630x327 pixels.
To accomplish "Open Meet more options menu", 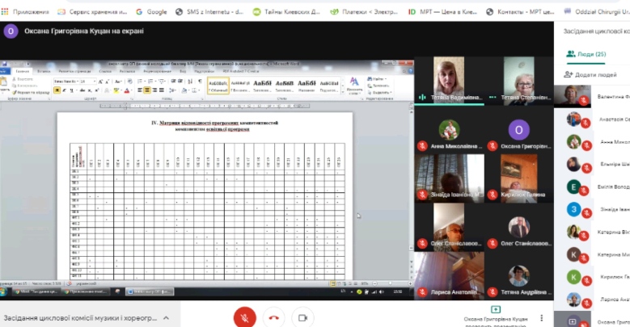I will coord(541,317).
